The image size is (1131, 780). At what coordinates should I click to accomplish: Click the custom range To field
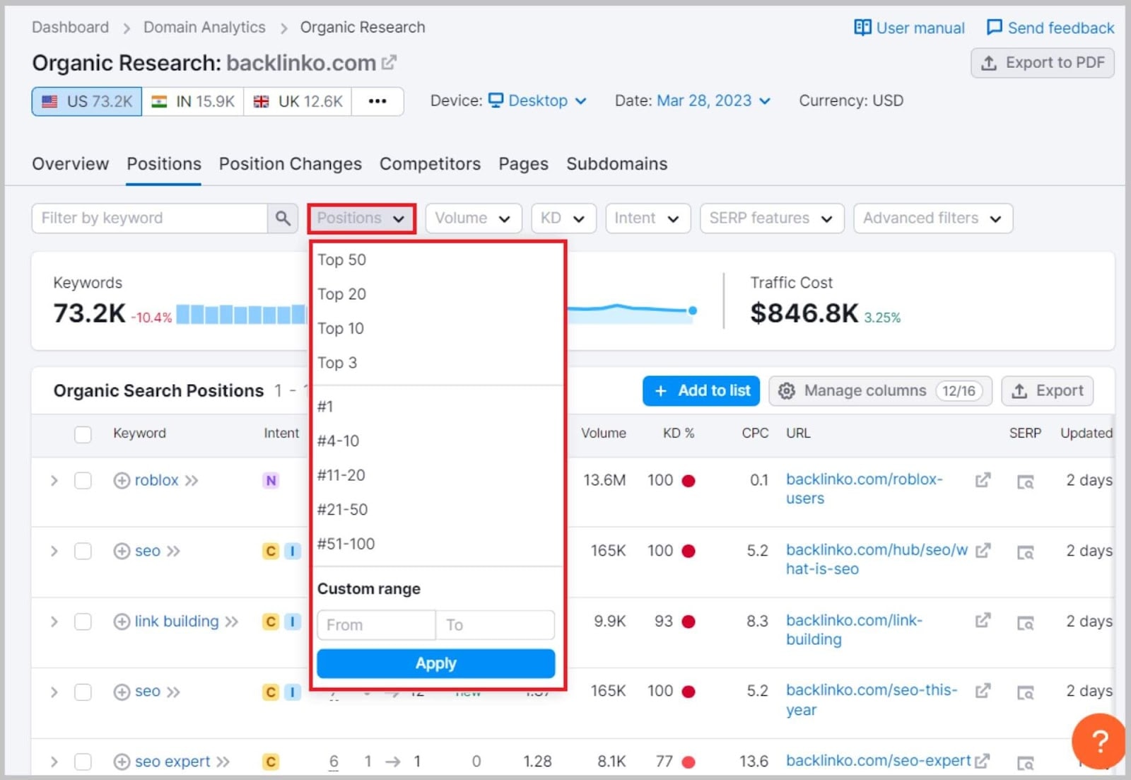point(496,625)
